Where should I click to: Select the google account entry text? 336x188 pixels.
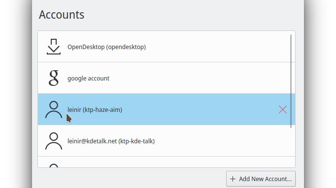[x=88, y=79]
